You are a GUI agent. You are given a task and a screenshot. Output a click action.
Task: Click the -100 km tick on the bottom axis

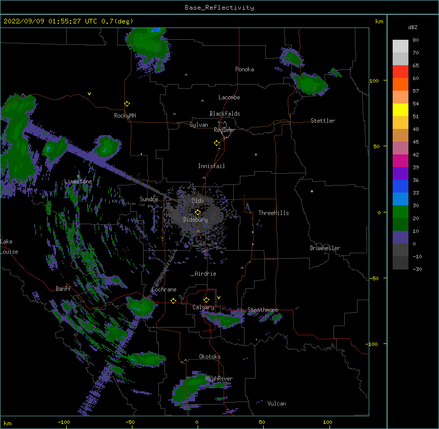(64, 422)
